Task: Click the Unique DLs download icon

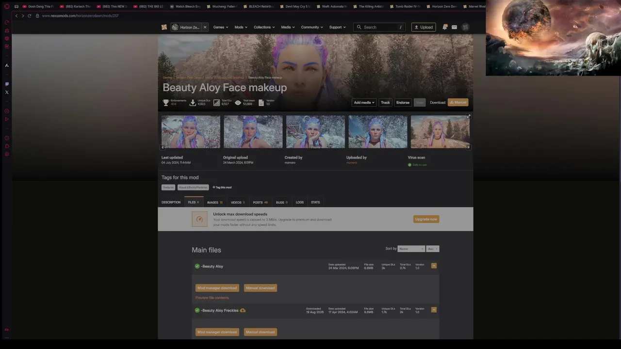Action: click(x=193, y=102)
